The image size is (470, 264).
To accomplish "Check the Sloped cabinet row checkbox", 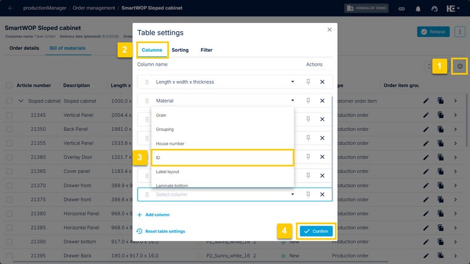I will pyautogui.click(x=9, y=101).
